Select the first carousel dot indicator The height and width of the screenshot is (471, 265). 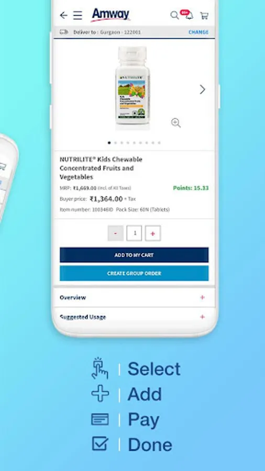pos(109,143)
